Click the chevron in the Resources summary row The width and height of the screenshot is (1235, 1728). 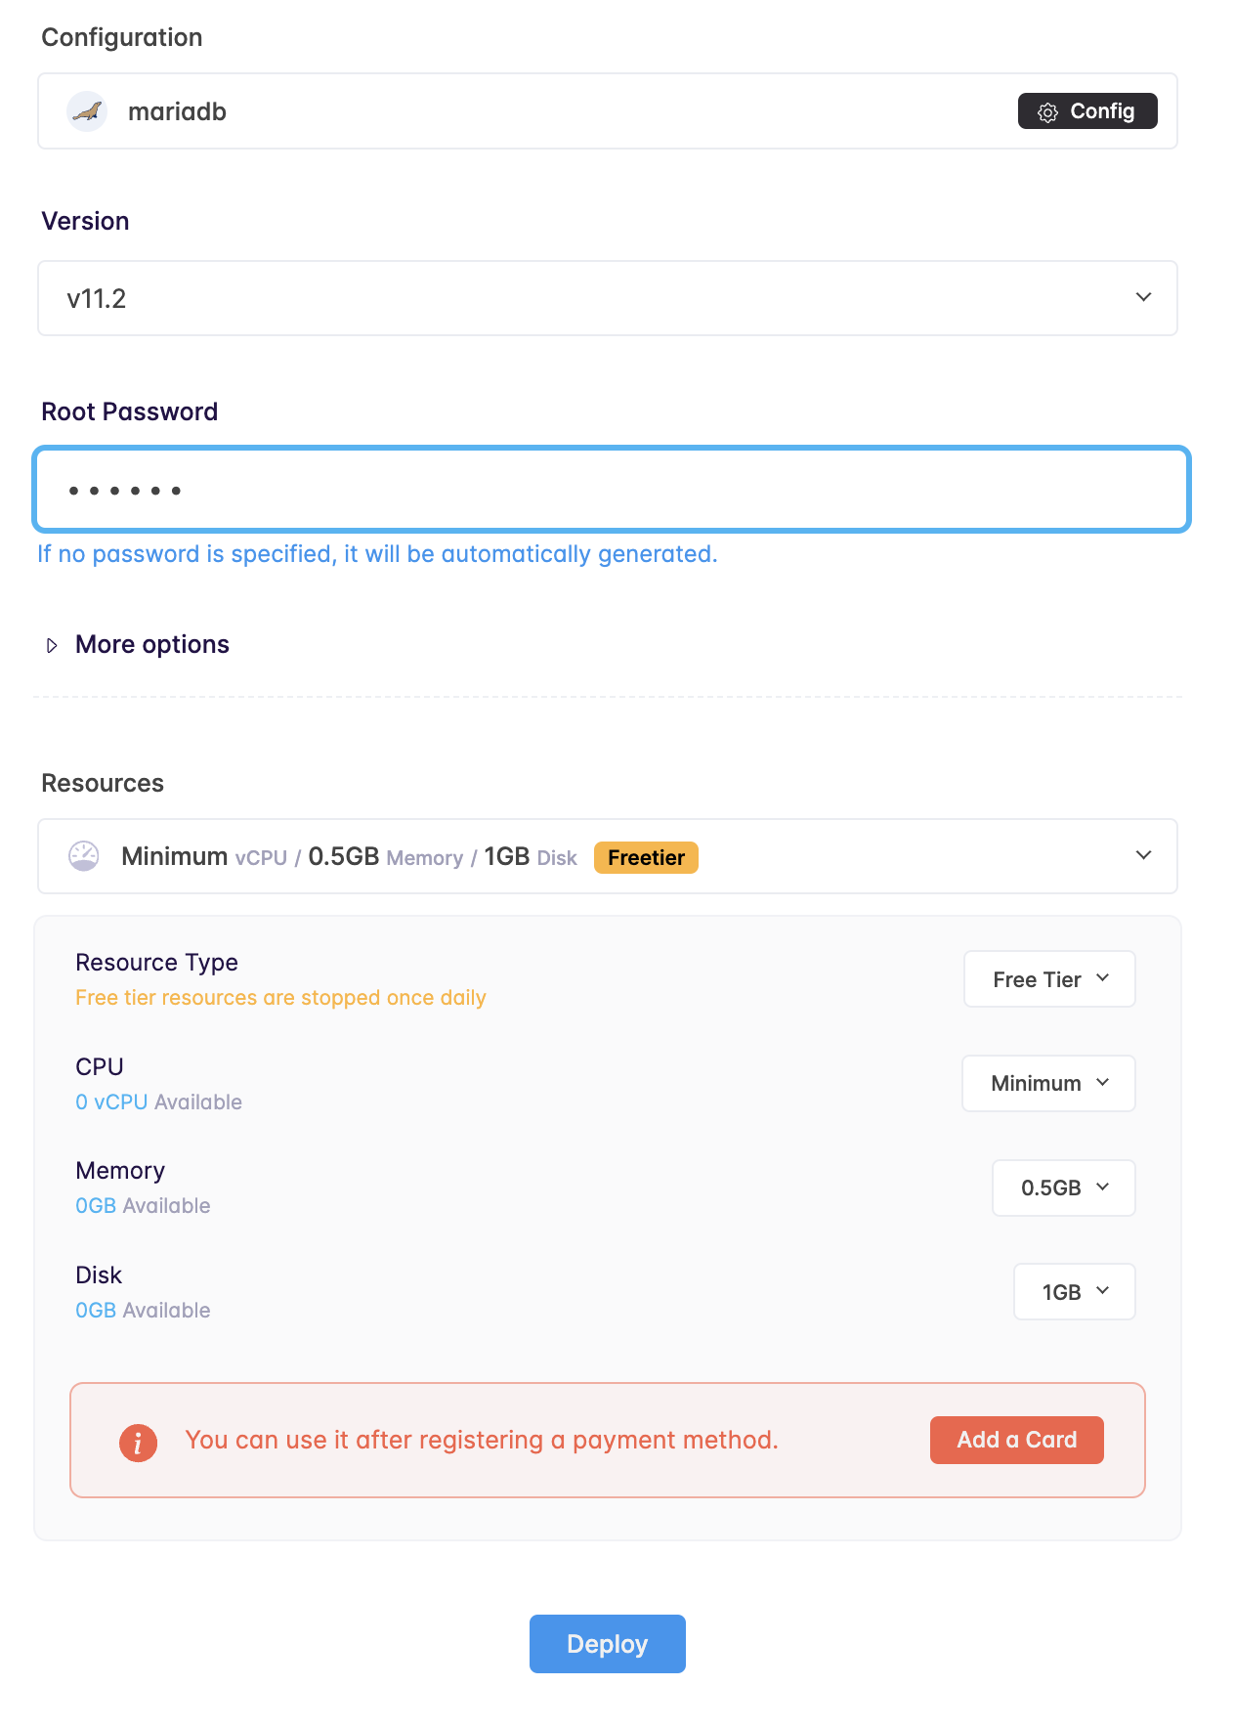click(1143, 856)
